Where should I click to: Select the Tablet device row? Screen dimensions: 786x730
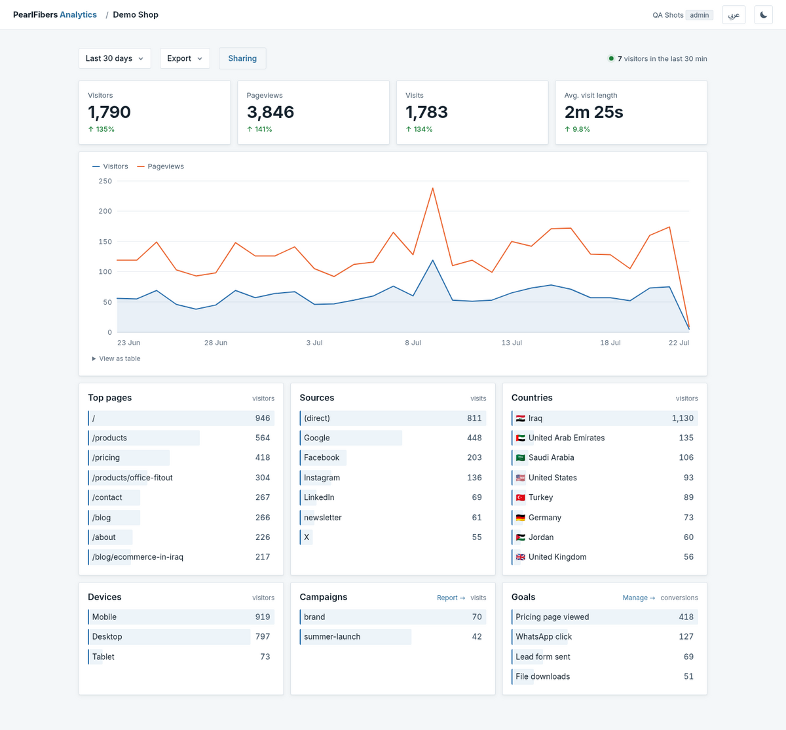coord(181,657)
